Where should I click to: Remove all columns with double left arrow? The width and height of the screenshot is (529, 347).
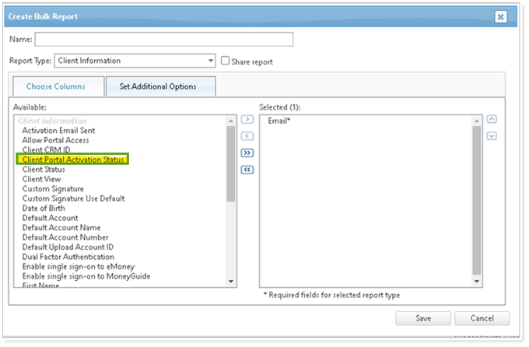coord(247,170)
